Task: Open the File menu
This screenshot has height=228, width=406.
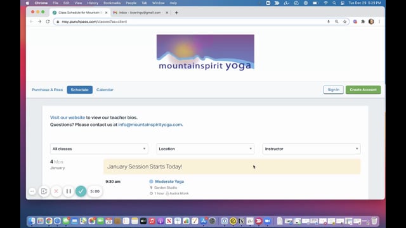Action: [x=55, y=3]
